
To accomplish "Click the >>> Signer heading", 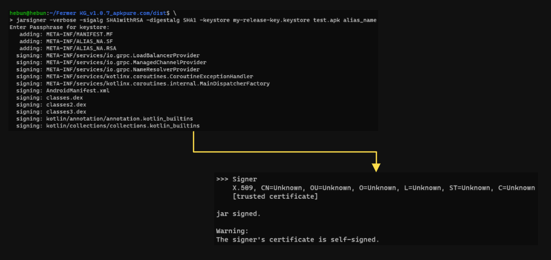I will pyautogui.click(x=237, y=179).
